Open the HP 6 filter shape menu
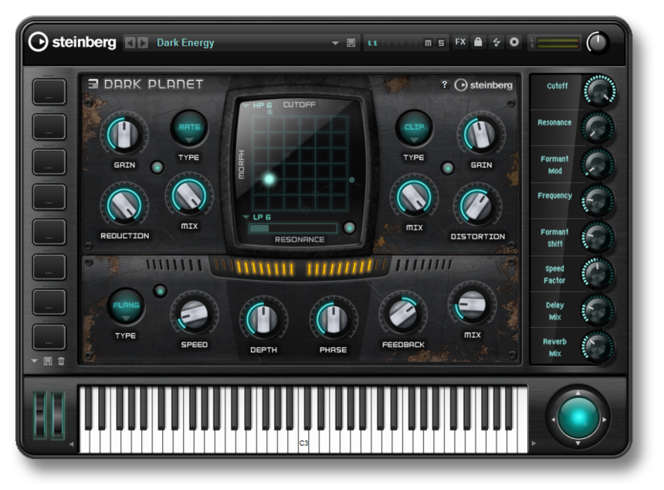 [x=258, y=105]
